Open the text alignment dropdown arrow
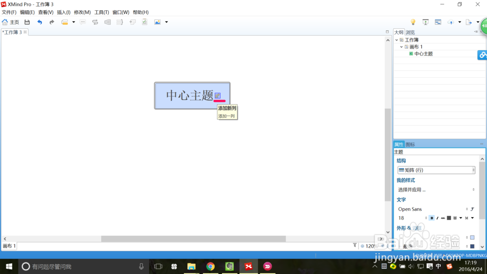The width and height of the screenshot is (487, 274). [x=461, y=218]
